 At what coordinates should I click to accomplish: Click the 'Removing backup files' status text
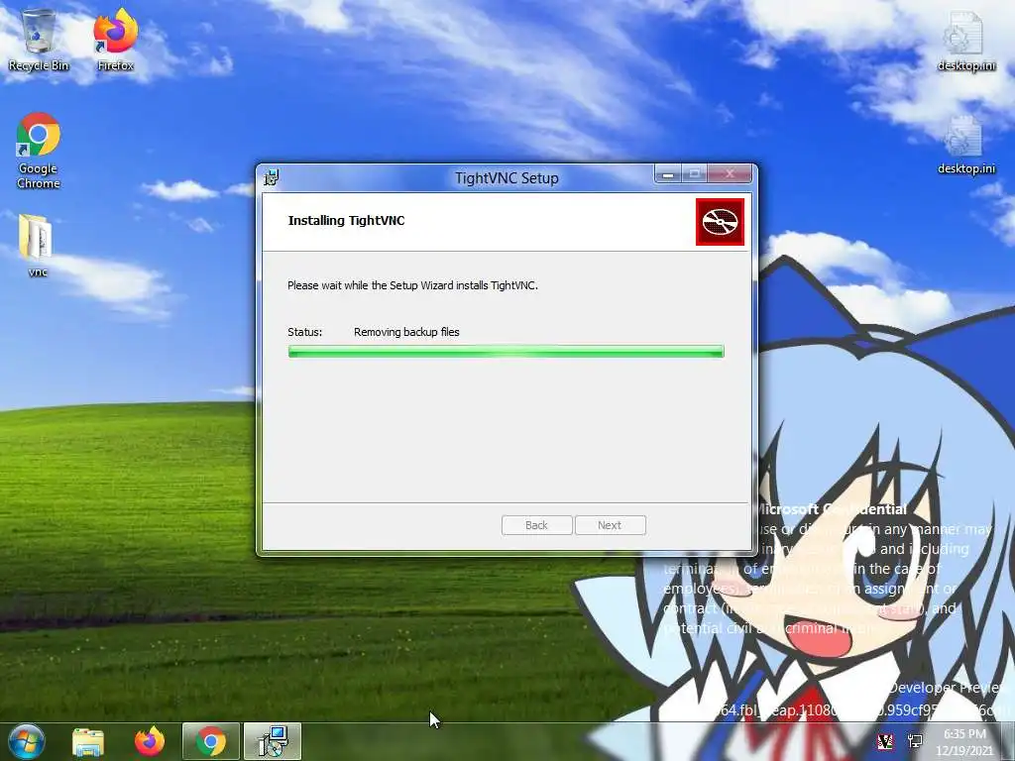(x=406, y=332)
